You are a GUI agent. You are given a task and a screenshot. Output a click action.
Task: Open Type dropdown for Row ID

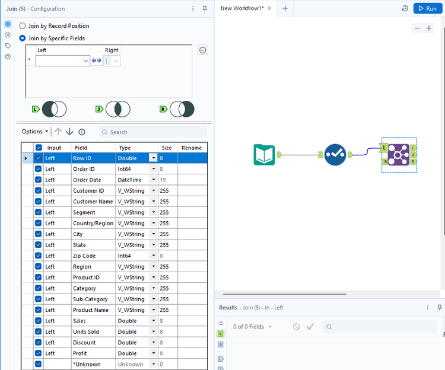pos(153,158)
